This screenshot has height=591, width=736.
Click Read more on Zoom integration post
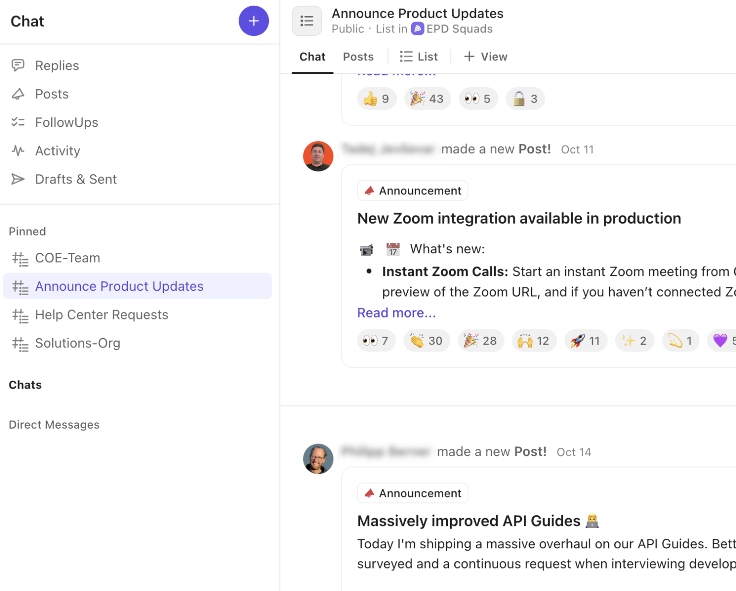click(x=396, y=313)
